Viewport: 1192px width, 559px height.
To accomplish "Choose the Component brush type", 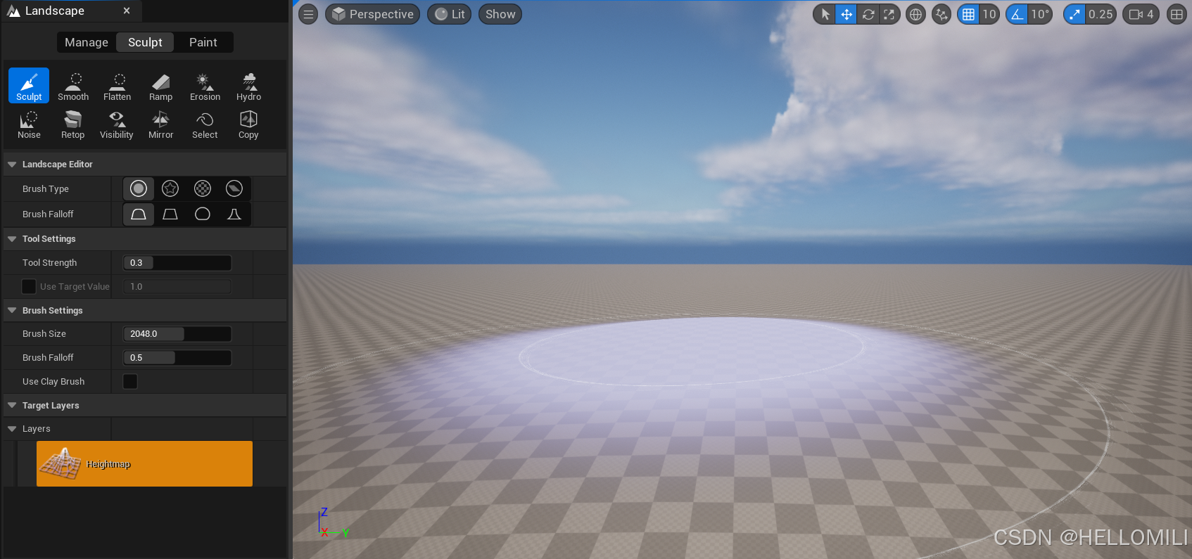I will (x=234, y=188).
